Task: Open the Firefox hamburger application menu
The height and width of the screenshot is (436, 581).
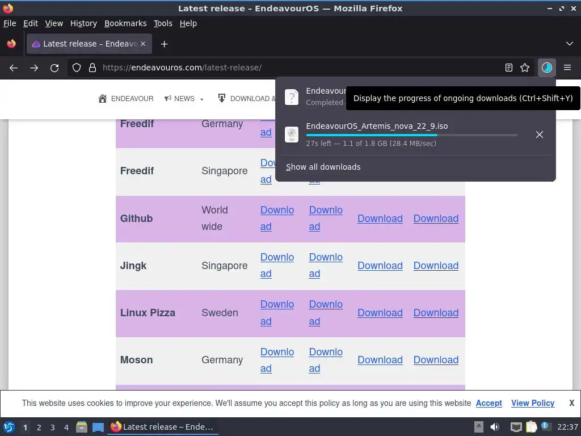Action: (x=567, y=68)
